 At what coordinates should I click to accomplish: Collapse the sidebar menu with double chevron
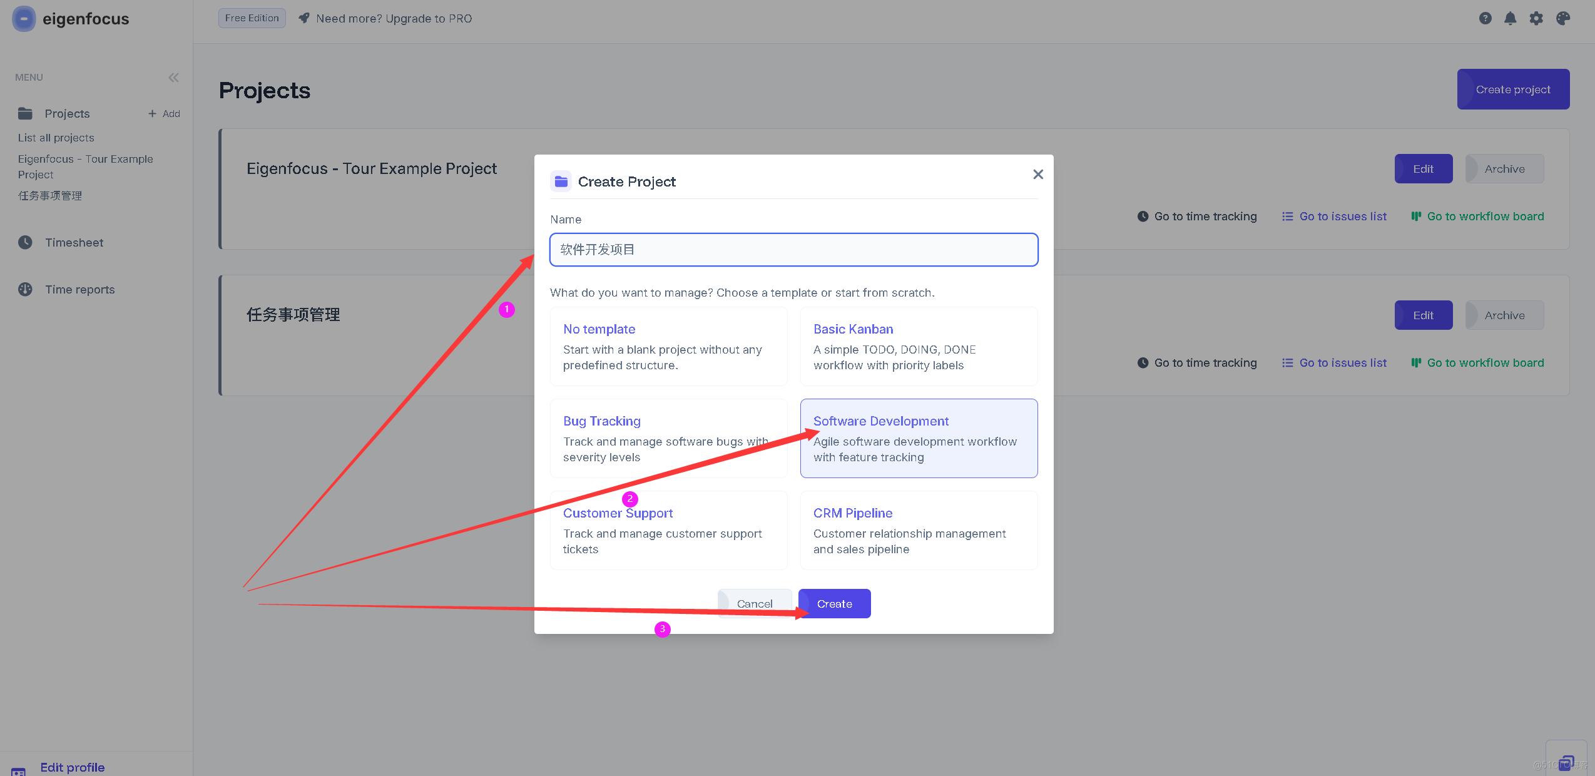[x=173, y=78]
